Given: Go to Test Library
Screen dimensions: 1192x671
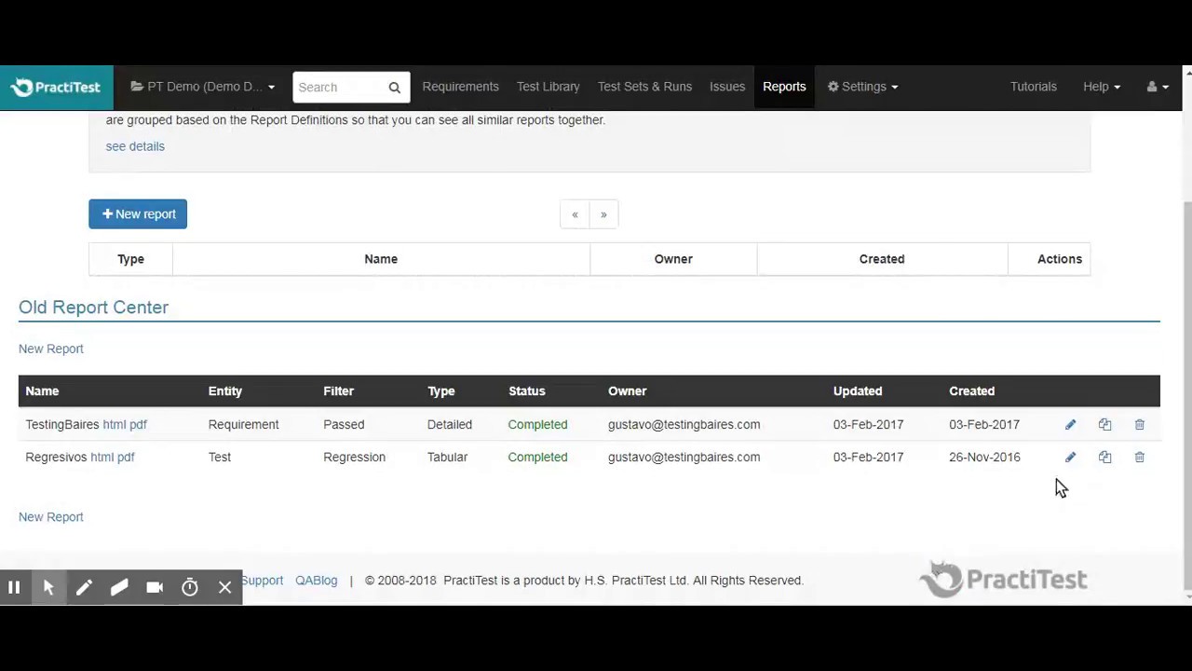Looking at the screenshot, I should coord(548,87).
